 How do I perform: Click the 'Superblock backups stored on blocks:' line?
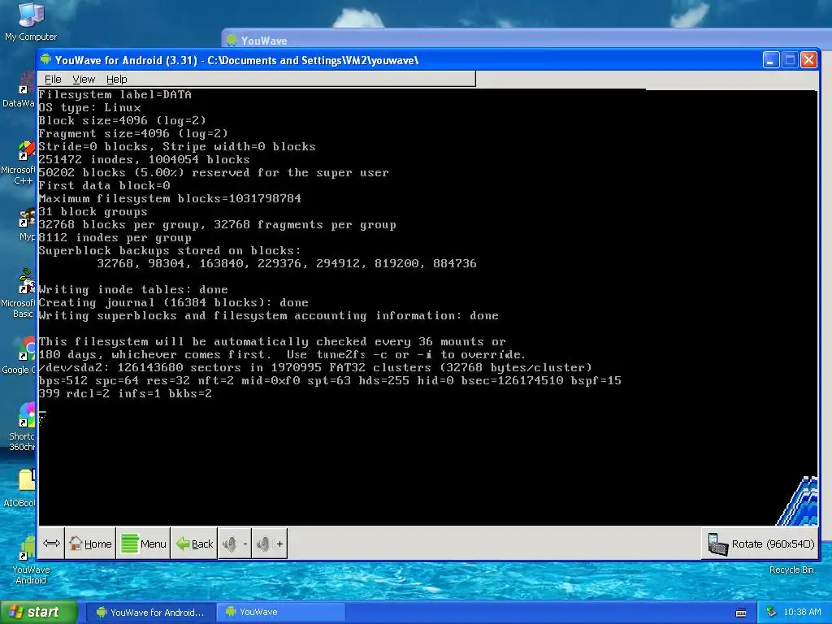170,250
